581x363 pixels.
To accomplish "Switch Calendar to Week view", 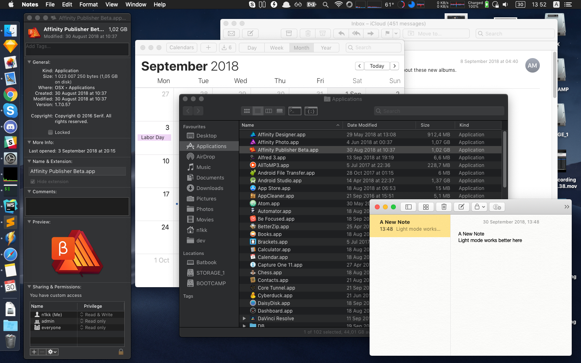I will tap(276, 47).
